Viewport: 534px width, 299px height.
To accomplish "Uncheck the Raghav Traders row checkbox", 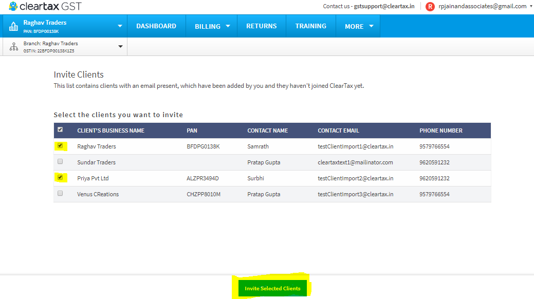I will (60, 145).
